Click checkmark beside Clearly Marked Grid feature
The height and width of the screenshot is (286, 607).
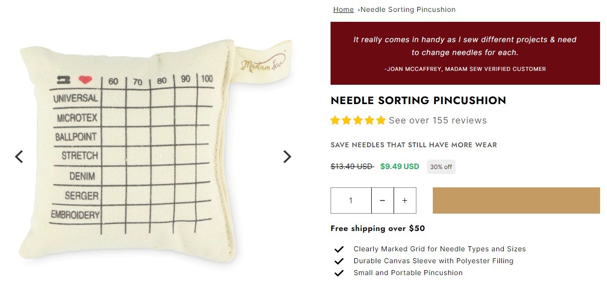pyautogui.click(x=339, y=249)
